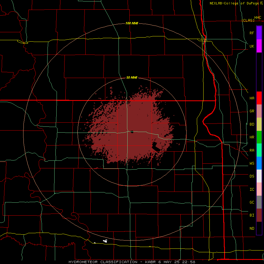This screenshot has width=264, height=264.
Task: Click the ND legend label
Action: pyautogui.click(x=252, y=229)
